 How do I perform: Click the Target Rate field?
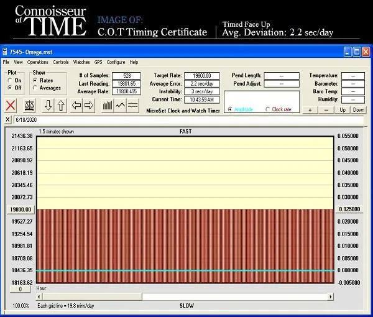tap(201, 76)
